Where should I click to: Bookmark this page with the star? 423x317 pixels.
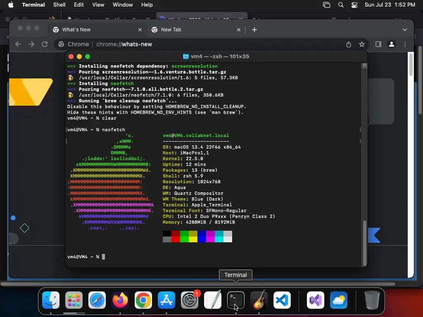362,44
